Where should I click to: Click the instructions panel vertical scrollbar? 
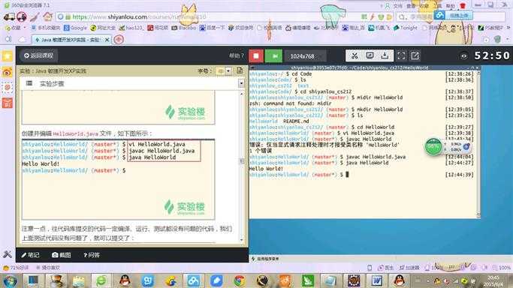click(x=242, y=166)
